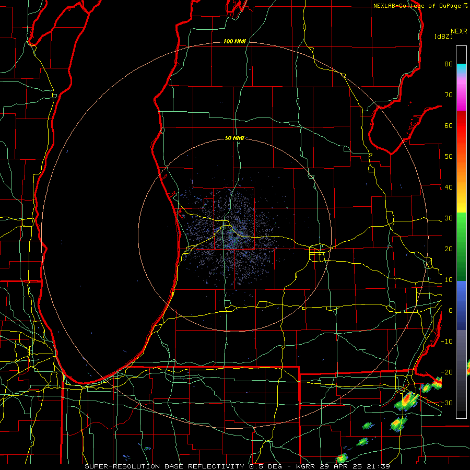Screen dimensions: 470x470
Task: Click the 100 NMI range ring label
Action: pos(234,41)
